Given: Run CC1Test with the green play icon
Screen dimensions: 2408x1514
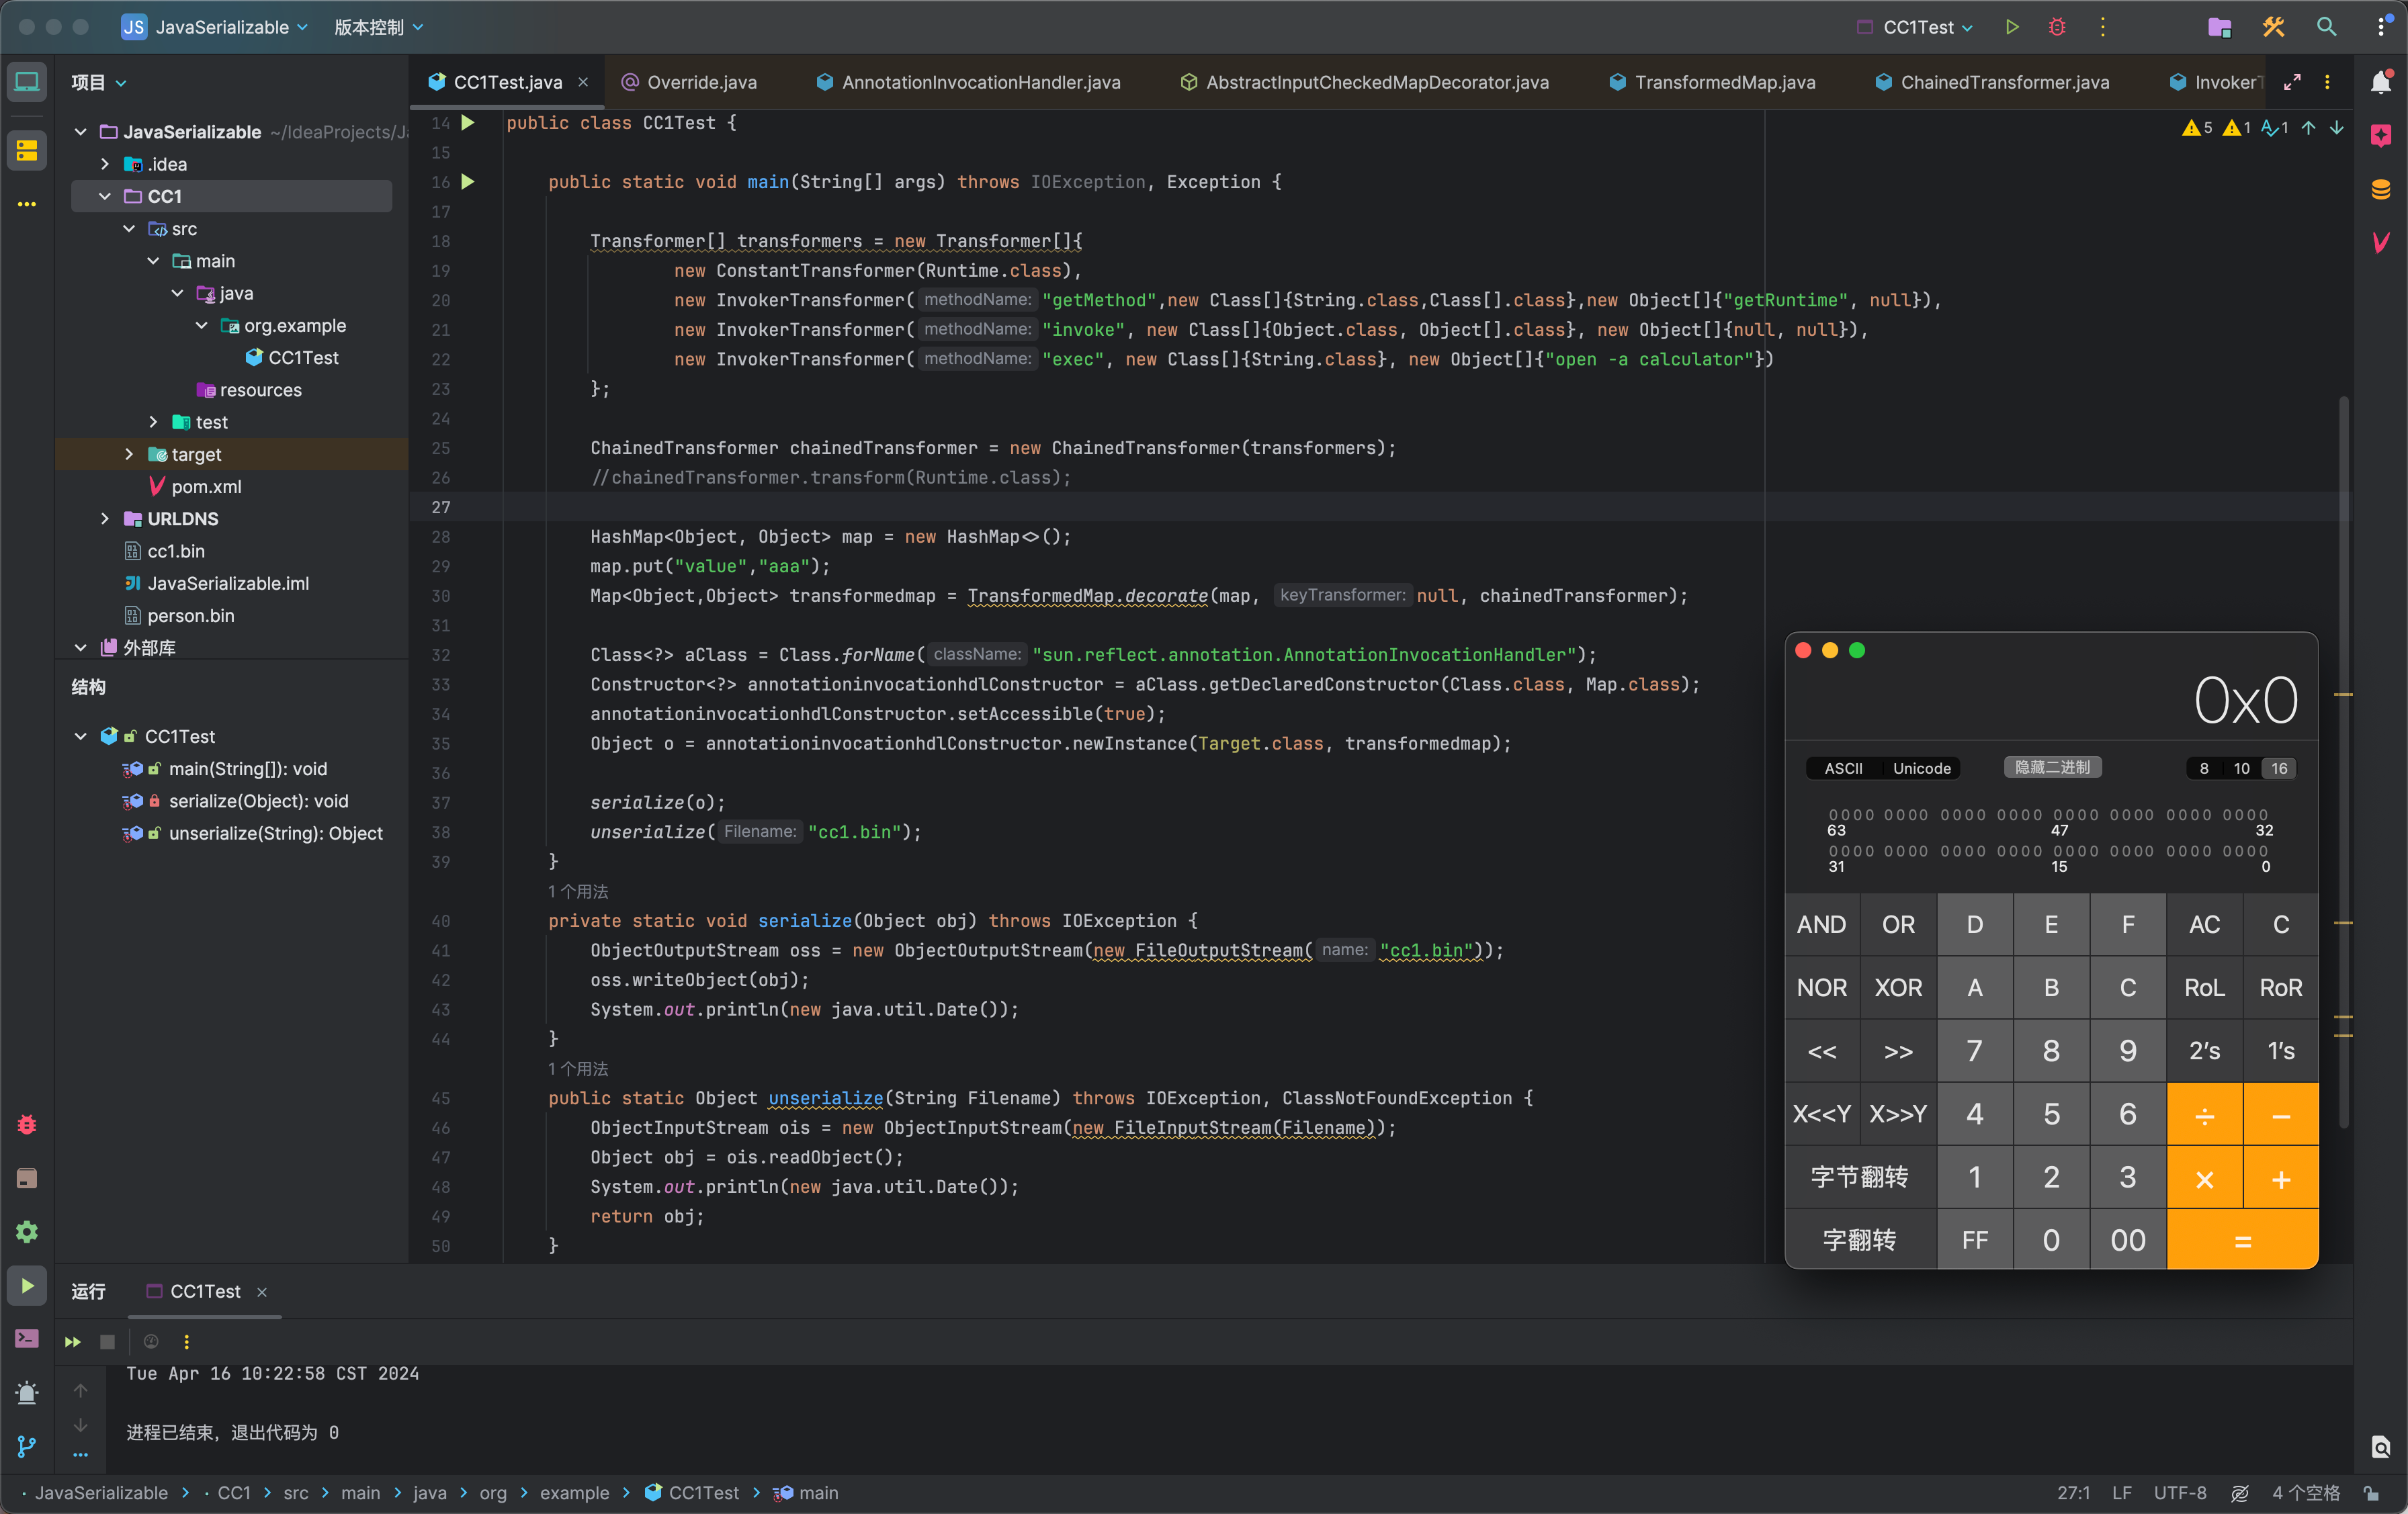Looking at the screenshot, I should pos(2013,27).
